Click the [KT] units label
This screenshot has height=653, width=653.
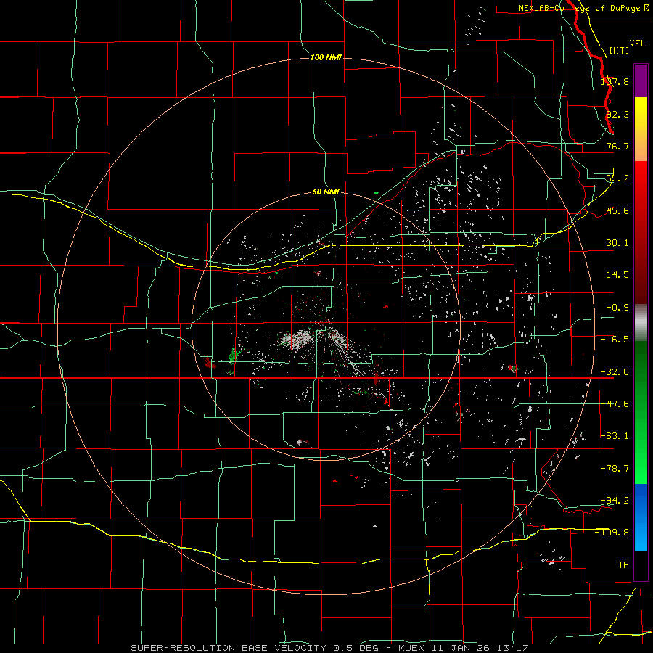pyautogui.click(x=620, y=50)
